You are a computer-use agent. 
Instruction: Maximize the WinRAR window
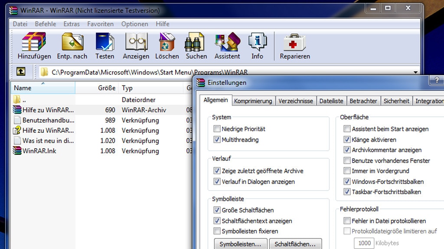tap(388, 8)
